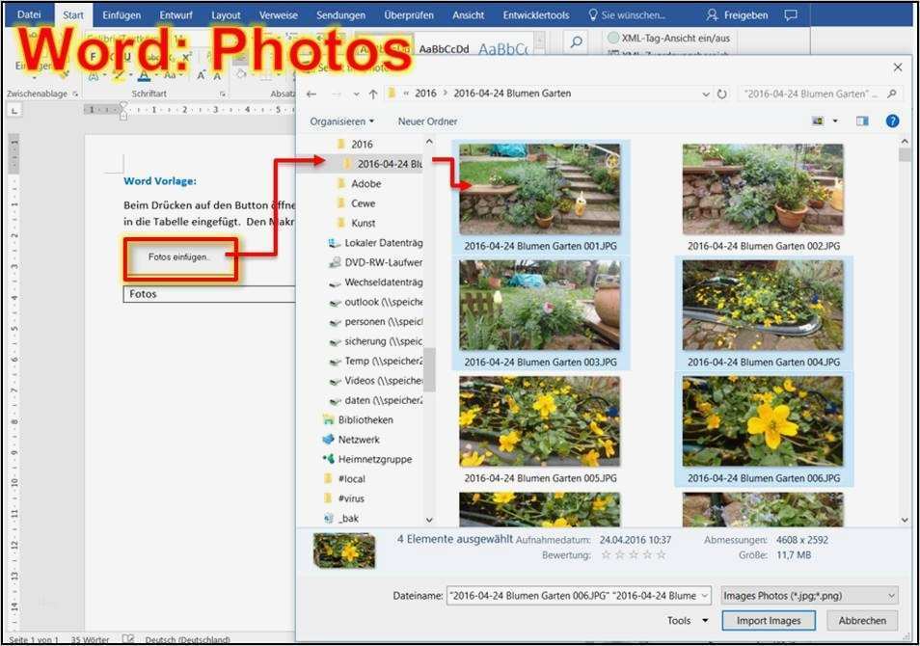The height and width of the screenshot is (646, 920).
Task: Click in the Dateiname text field
Action: pos(573,596)
